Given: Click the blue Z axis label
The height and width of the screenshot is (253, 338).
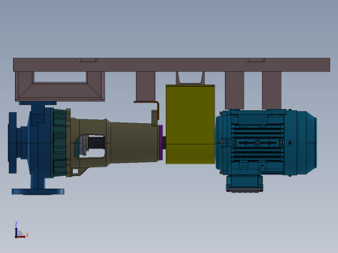Looking at the screenshot, I should pyautogui.click(x=16, y=224).
